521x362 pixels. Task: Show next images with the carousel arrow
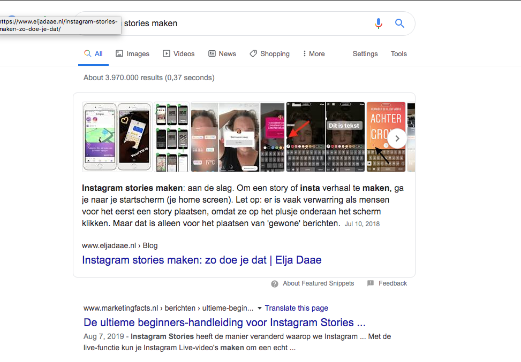pyautogui.click(x=397, y=138)
